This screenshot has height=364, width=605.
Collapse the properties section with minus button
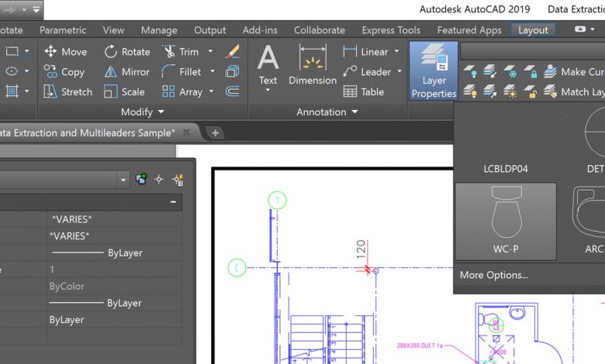tap(173, 202)
